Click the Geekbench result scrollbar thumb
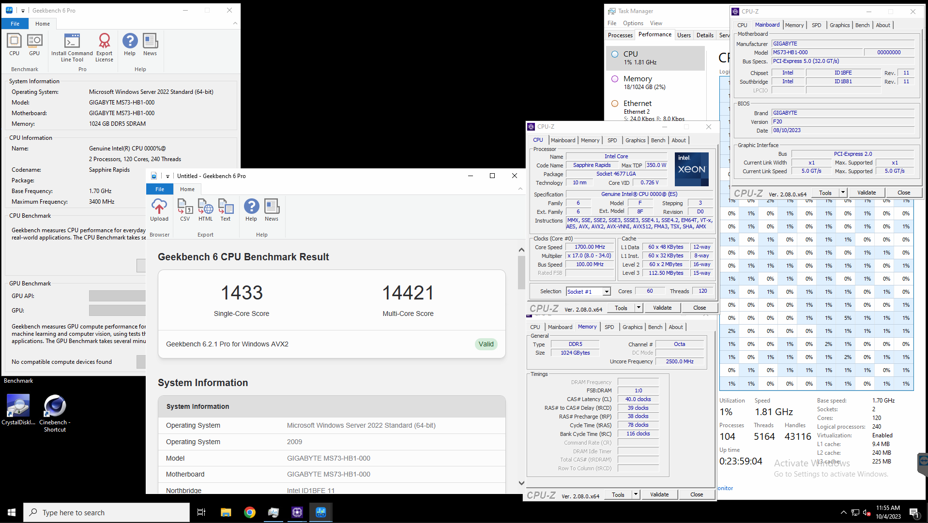 tap(521, 272)
